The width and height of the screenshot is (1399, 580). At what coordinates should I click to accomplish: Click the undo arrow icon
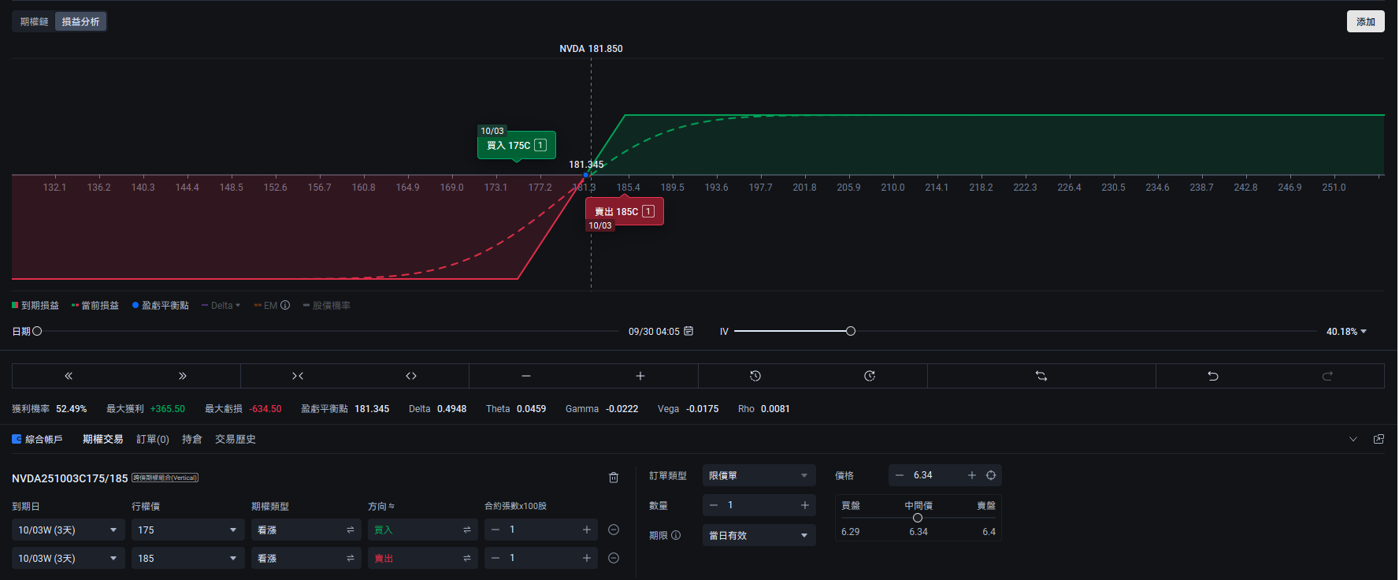tap(1212, 376)
